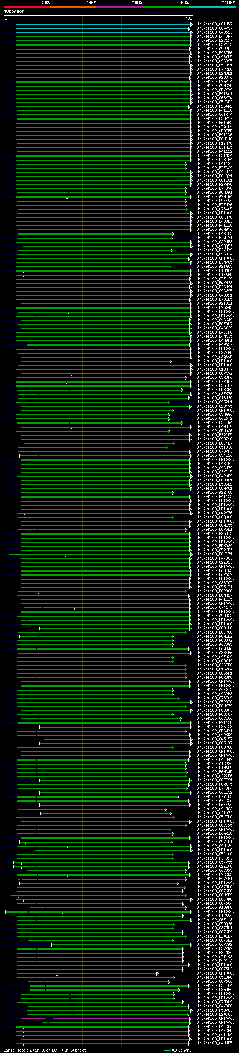Click hit label UniRef100_A9RPU7
Viewport: 239px width, 1053px height.
(x=214, y=49)
